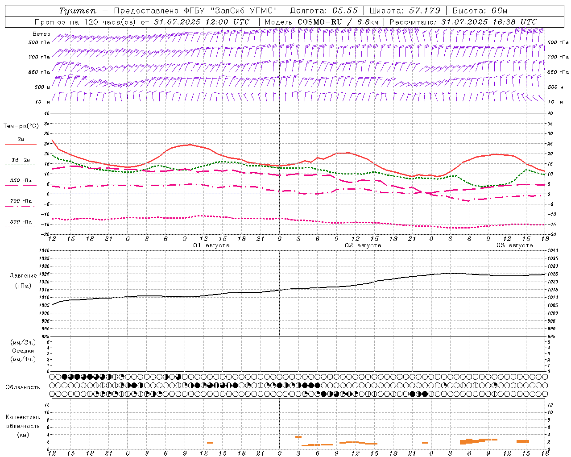Screen dimensions: 571x457
Task: Click the '(мм/3ч.)' precipitation unit label
Action: 23,342
